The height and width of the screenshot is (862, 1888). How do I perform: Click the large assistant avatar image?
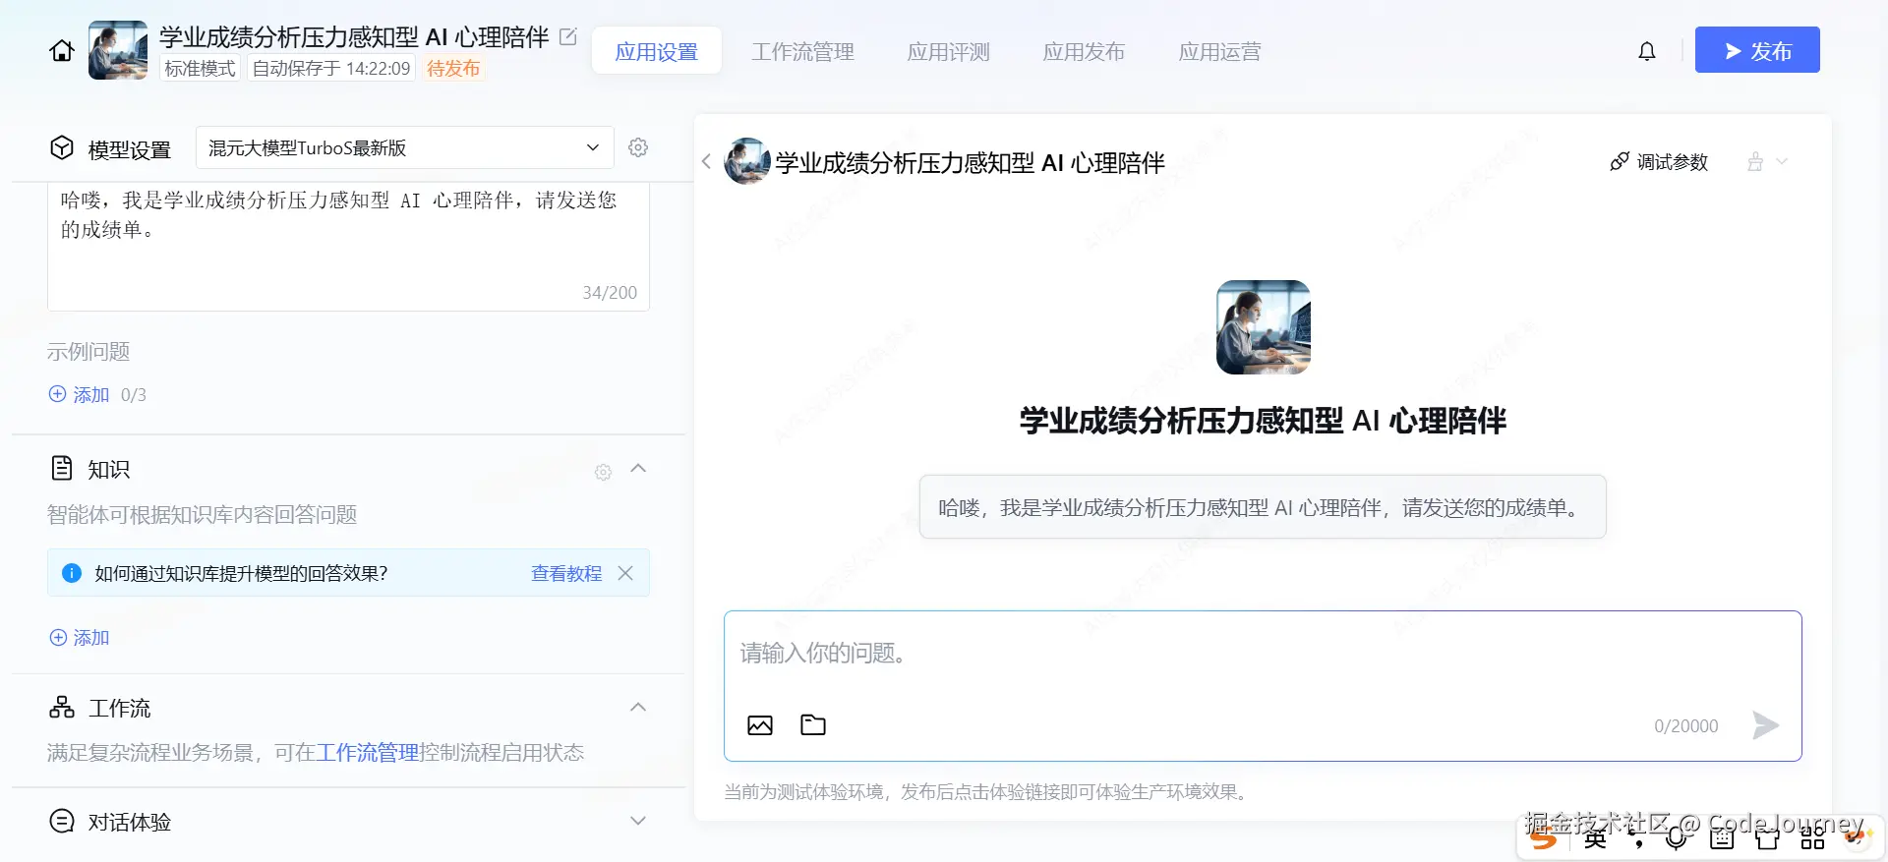(1264, 327)
